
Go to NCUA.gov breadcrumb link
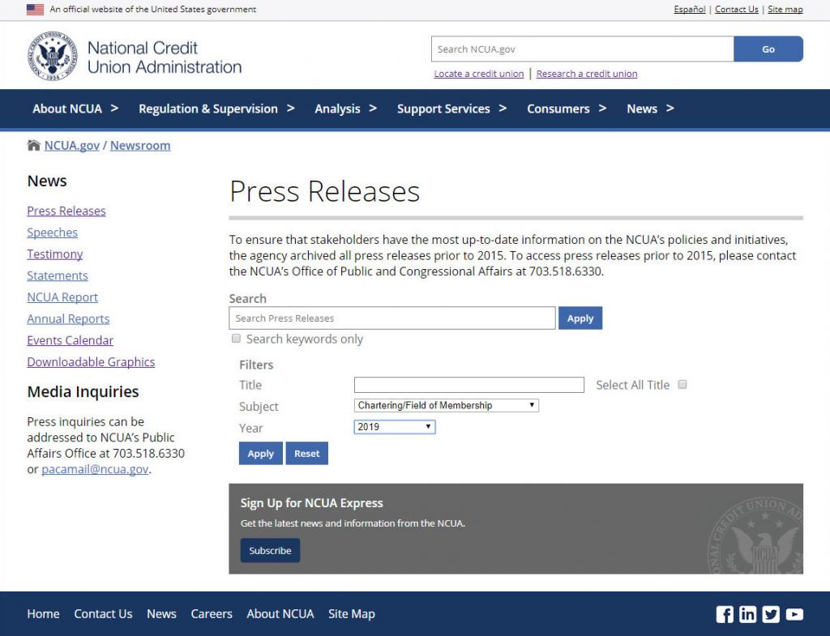[71, 146]
